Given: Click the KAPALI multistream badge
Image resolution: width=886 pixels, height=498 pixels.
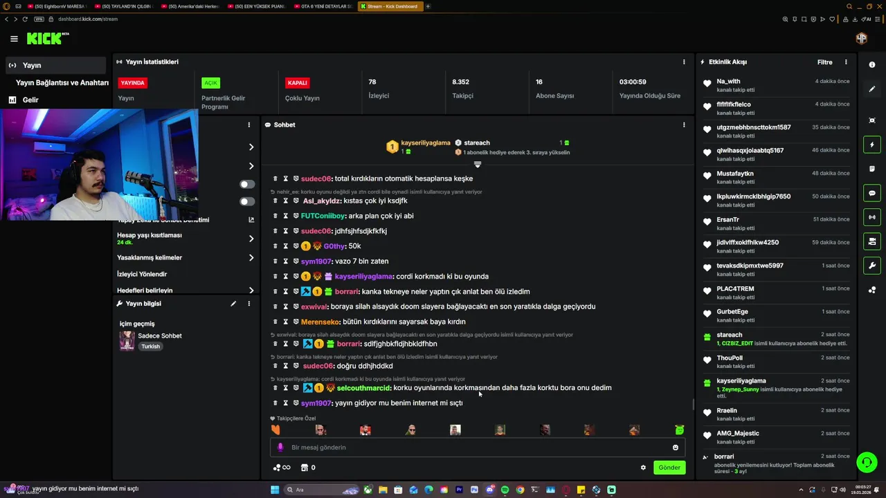Looking at the screenshot, I should (x=297, y=83).
